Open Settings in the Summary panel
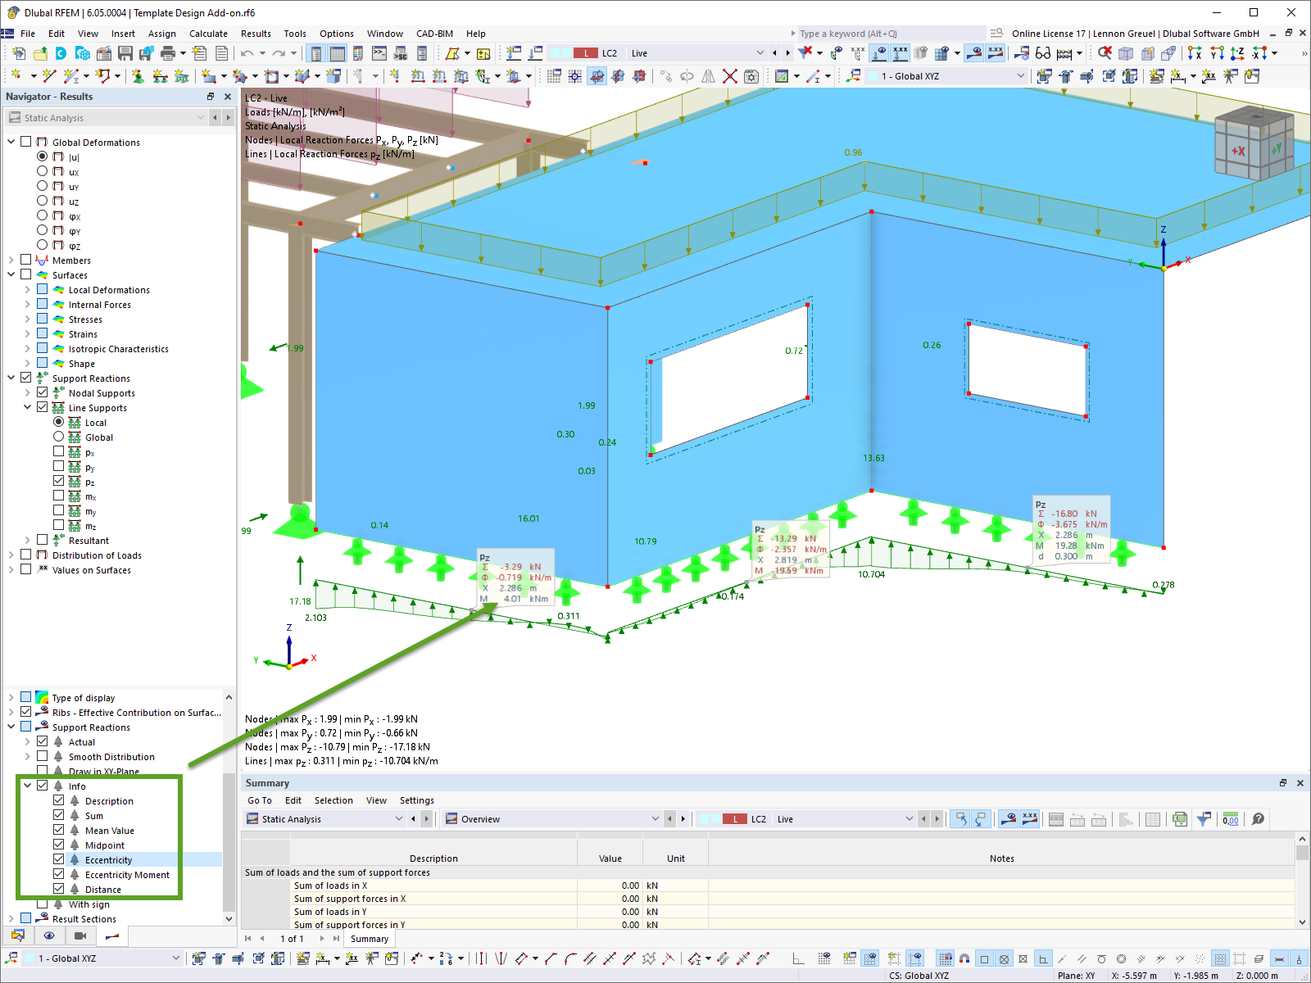1311x983 pixels. (416, 800)
